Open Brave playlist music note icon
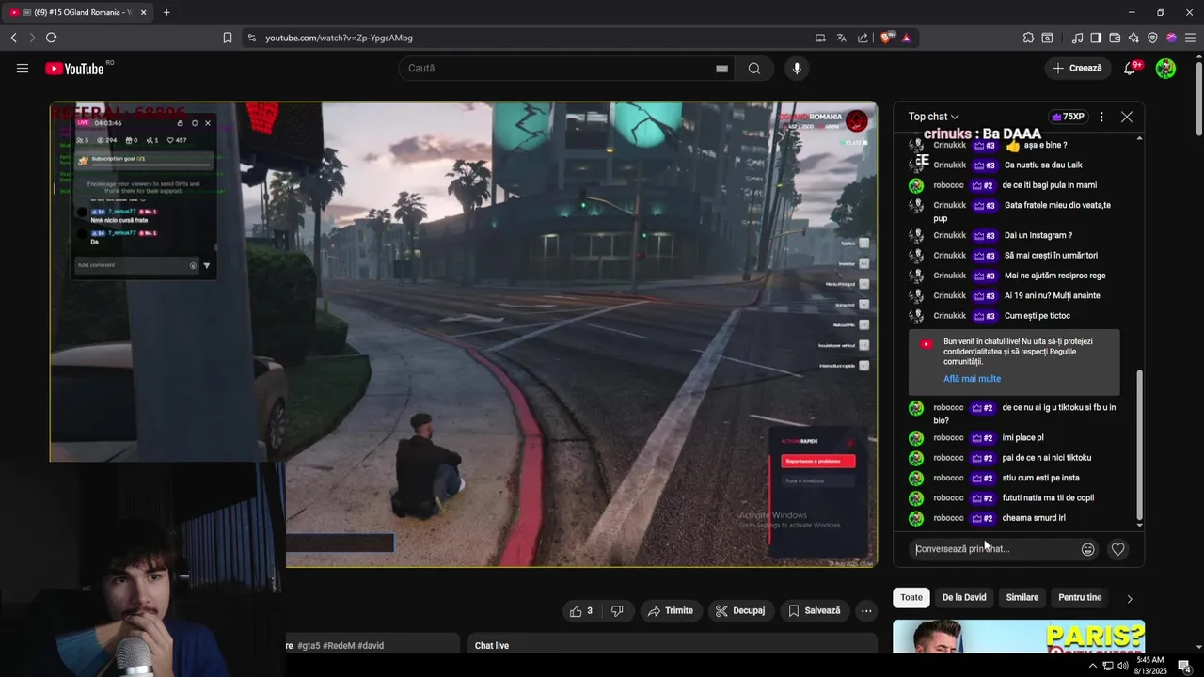The width and height of the screenshot is (1204, 677). (x=1077, y=38)
